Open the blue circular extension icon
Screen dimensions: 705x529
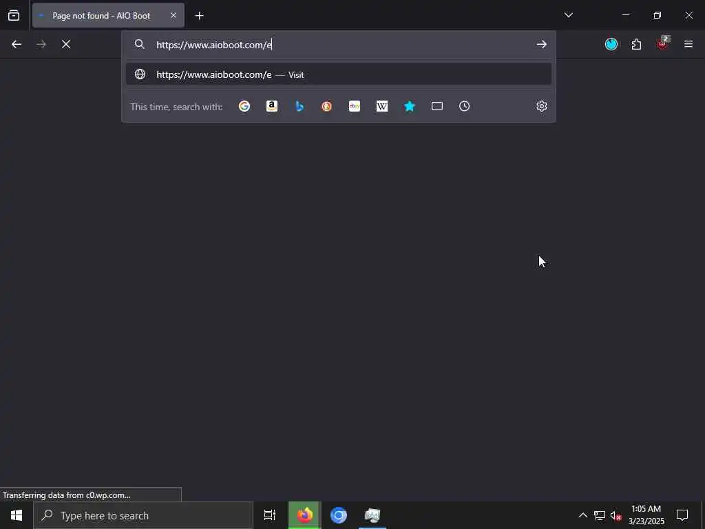coord(611,44)
